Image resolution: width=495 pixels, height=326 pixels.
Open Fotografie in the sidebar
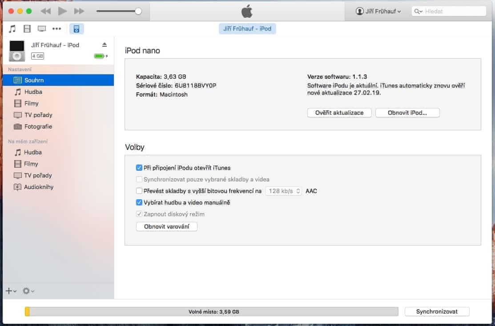pos(58,127)
